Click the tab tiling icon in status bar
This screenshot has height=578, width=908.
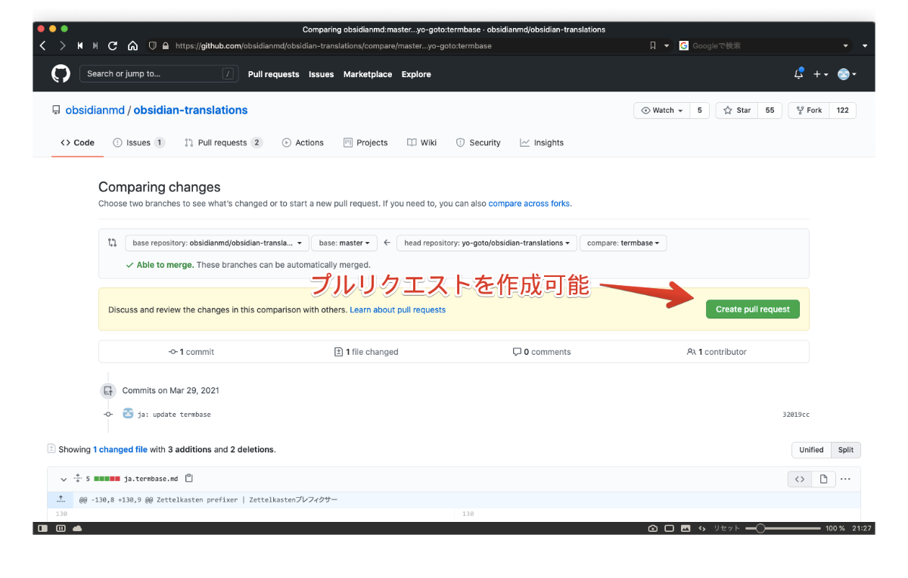[x=61, y=528]
